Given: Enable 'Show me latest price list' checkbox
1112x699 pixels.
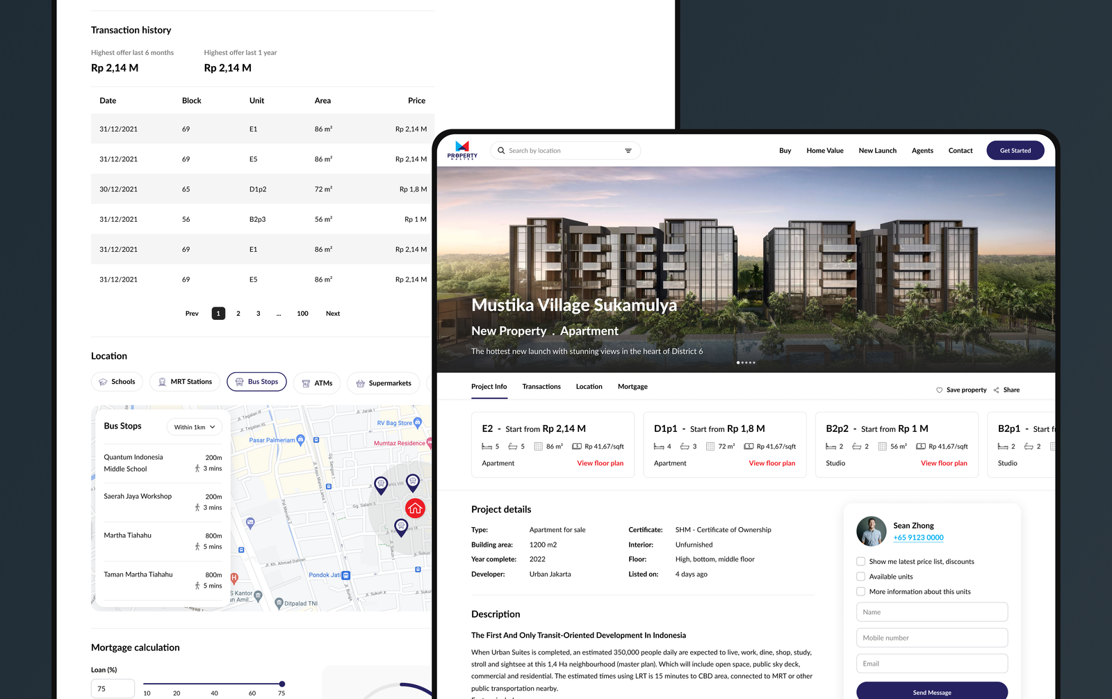Looking at the screenshot, I should [861, 561].
